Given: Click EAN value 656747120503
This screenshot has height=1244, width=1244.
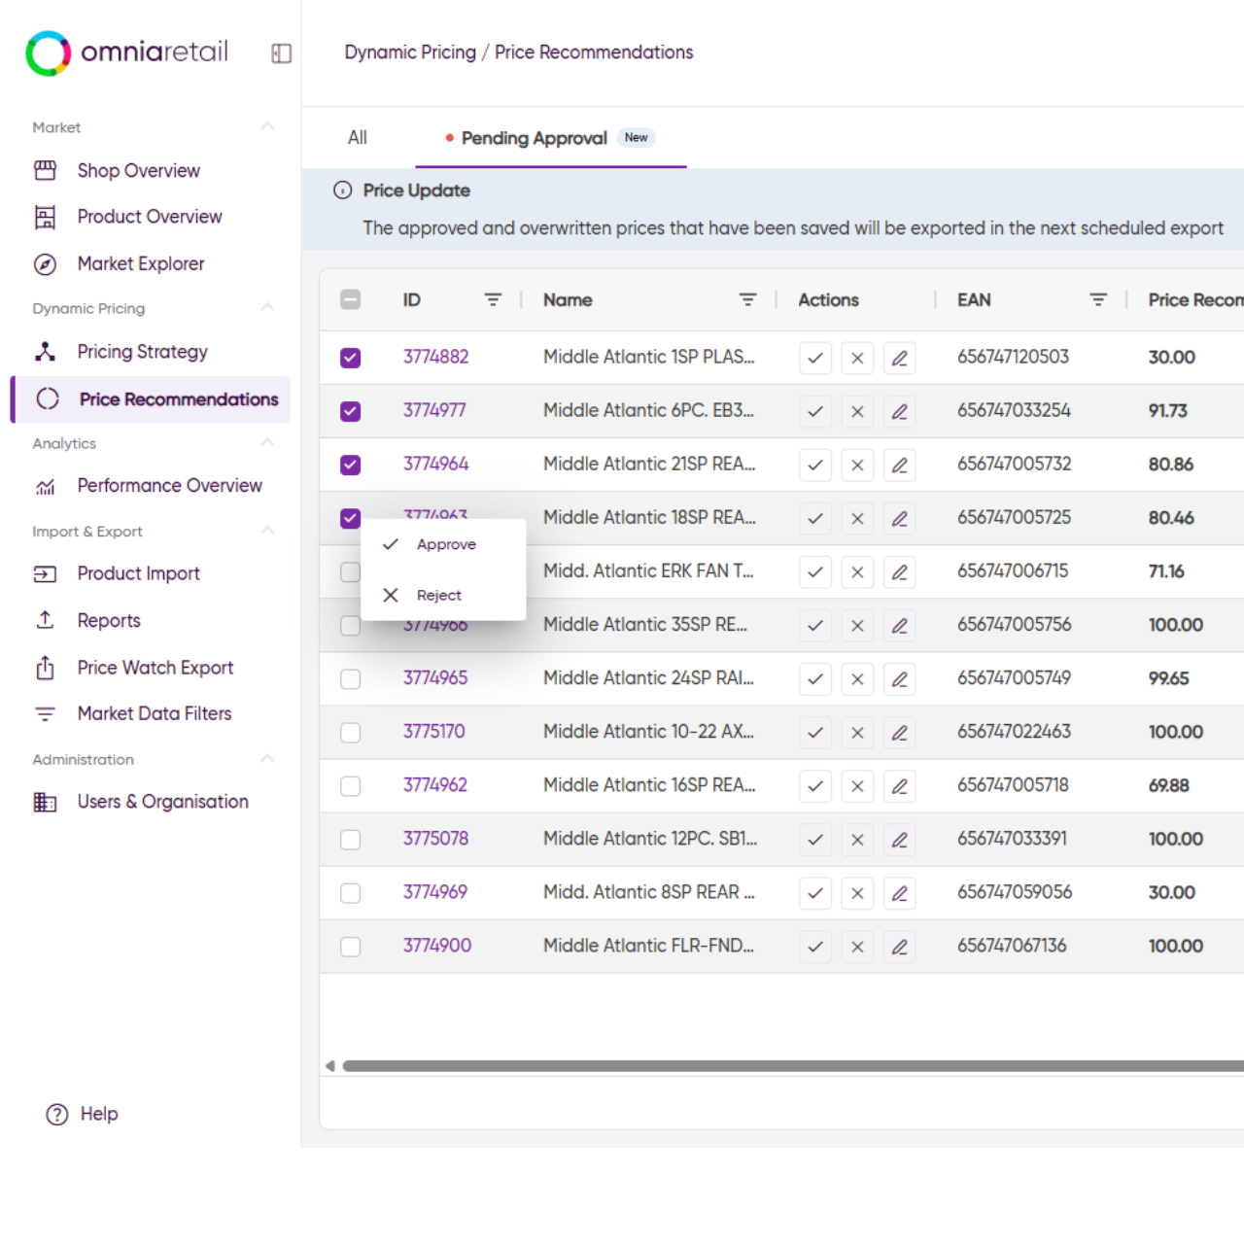Looking at the screenshot, I should coord(1013,357).
